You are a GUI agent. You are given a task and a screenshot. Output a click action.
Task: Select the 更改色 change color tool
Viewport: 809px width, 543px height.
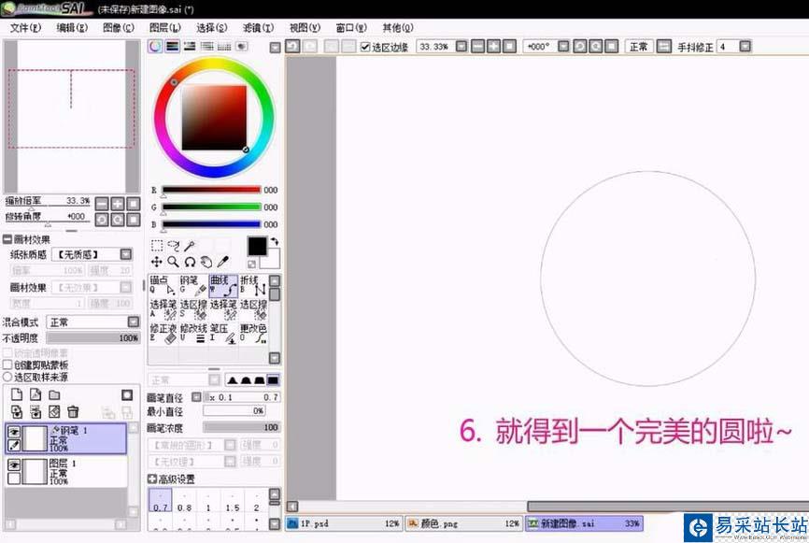[x=253, y=334]
